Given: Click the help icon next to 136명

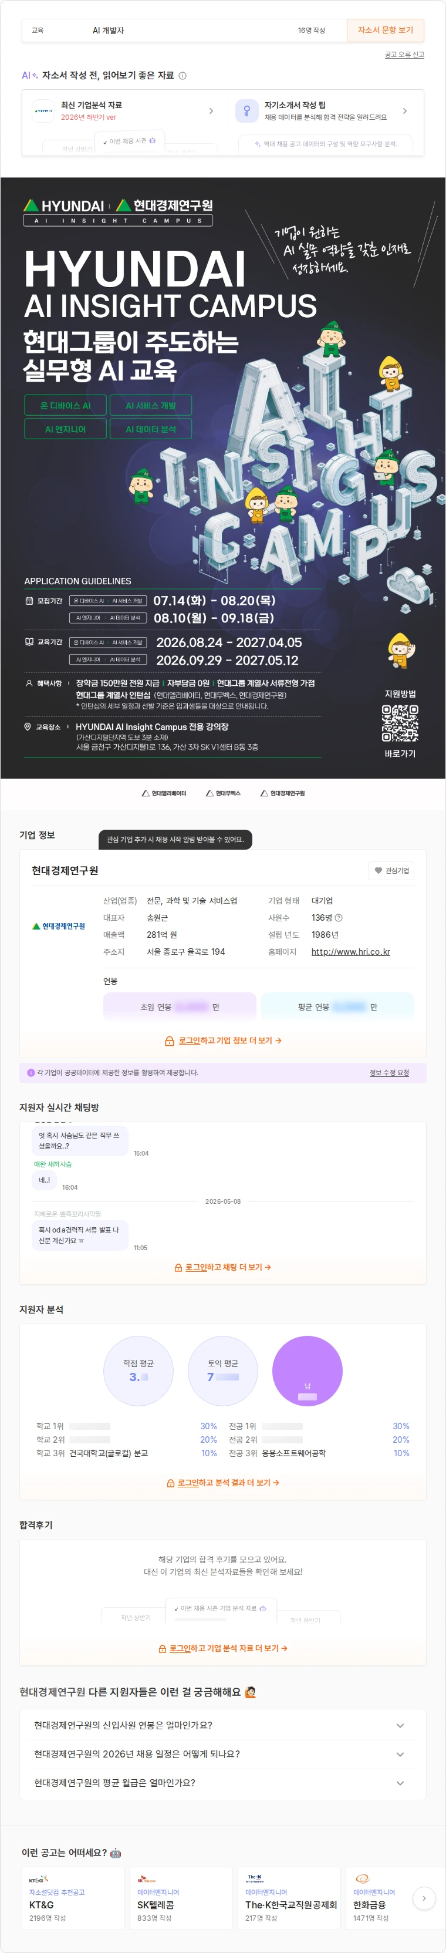Looking at the screenshot, I should [339, 918].
